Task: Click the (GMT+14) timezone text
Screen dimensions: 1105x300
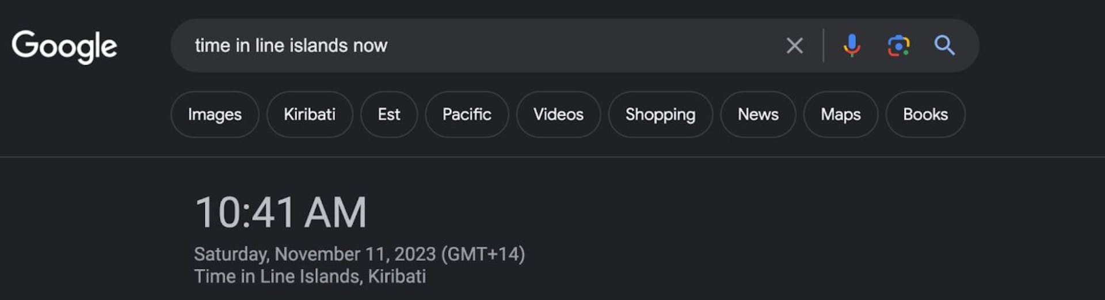Action: click(483, 254)
